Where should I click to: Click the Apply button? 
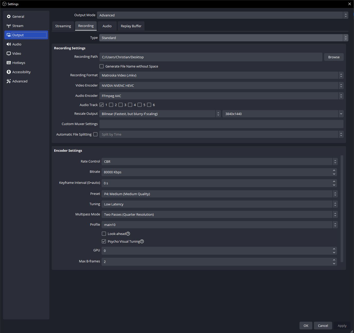pyautogui.click(x=342, y=326)
